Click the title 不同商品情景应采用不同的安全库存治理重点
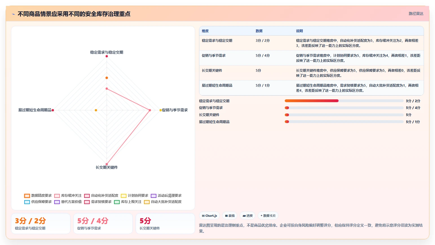This screenshot has height=245, width=435. tap(74, 14)
